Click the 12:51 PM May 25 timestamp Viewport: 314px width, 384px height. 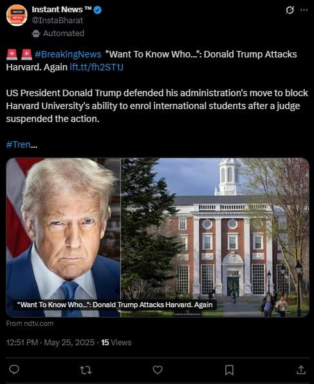[50, 342]
